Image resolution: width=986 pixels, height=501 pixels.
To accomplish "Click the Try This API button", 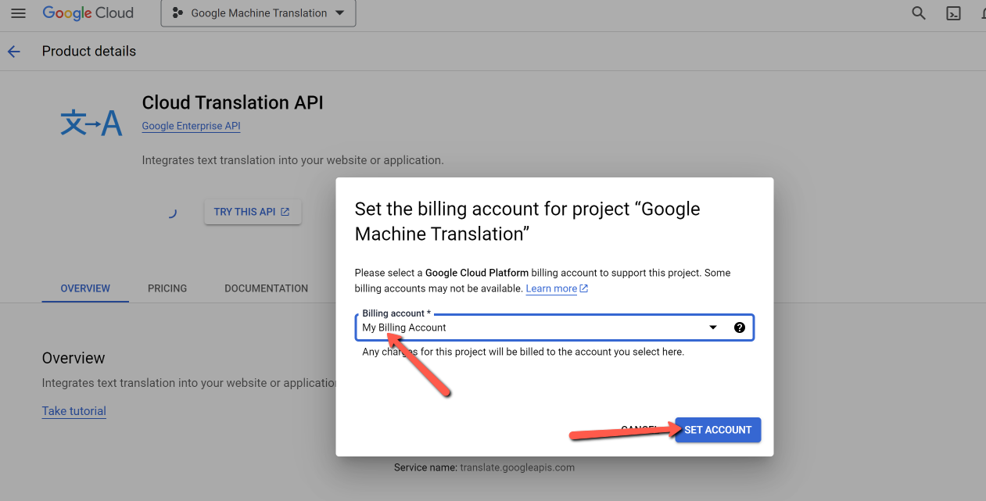I will tap(252, 212).
